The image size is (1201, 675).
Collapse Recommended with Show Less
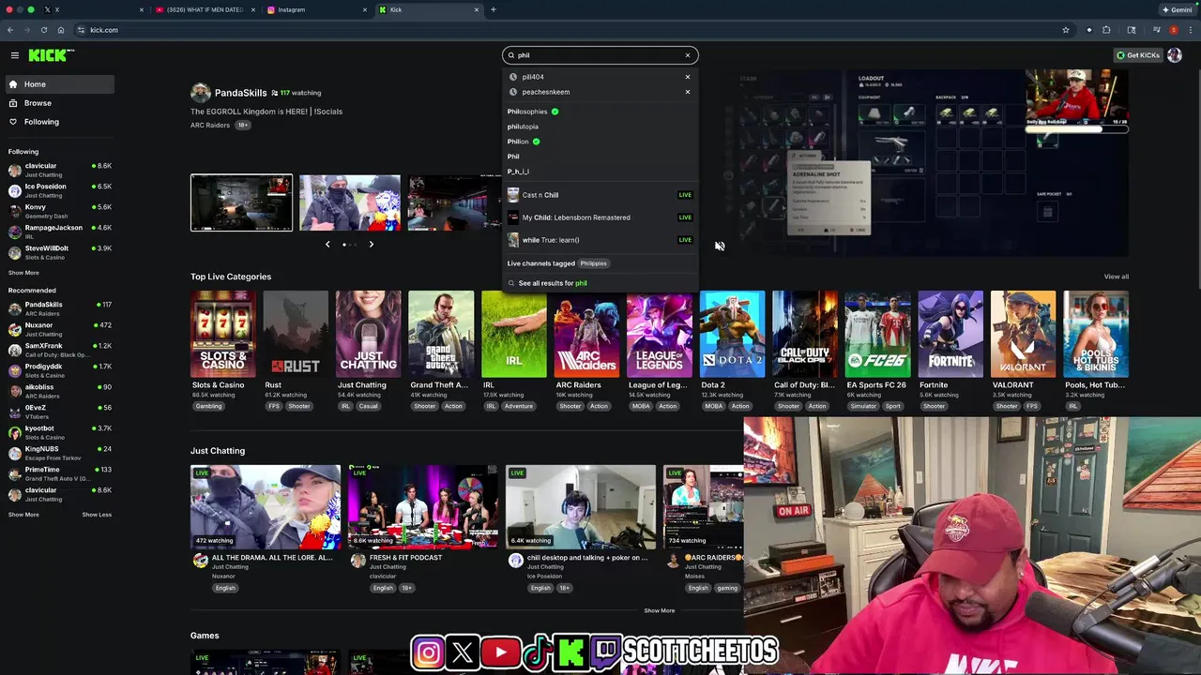97,515
